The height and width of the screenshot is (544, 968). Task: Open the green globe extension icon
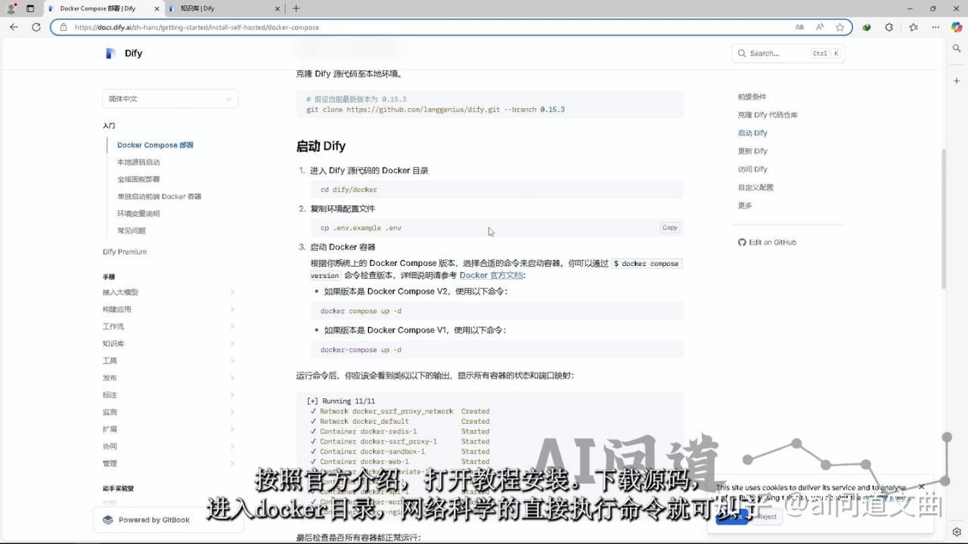[x=867, y=27]
